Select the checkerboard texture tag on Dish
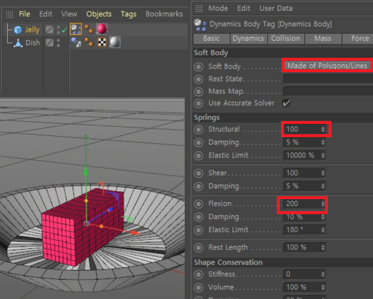Image resolution: width=373 pixels, height=299 pixels. click(x=102, y=42)
